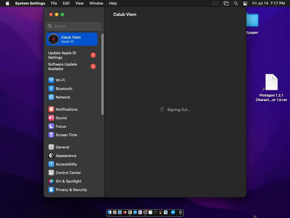290x218 pixels.
Task: Click the red close window button
Action: point(51,14)
